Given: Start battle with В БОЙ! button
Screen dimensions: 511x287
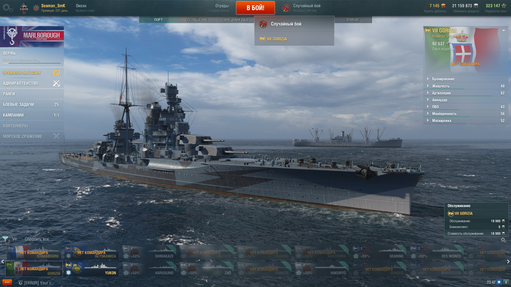Looking at the screenshot, I should coord(256,8).
